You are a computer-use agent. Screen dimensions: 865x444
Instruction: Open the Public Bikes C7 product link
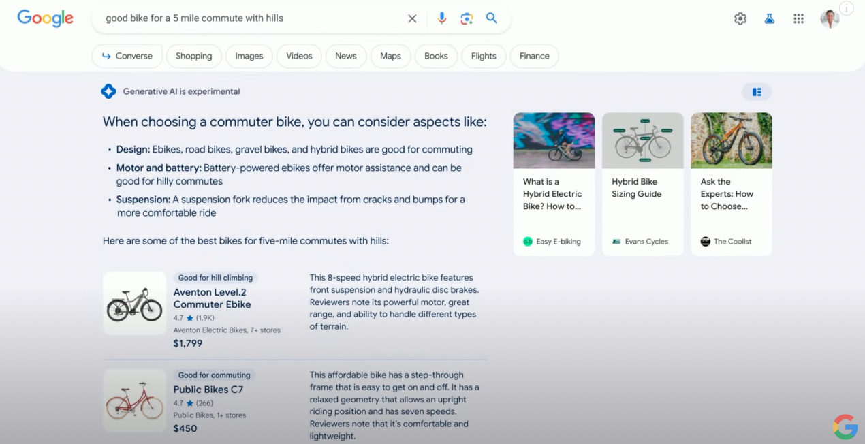click(208, 390)
